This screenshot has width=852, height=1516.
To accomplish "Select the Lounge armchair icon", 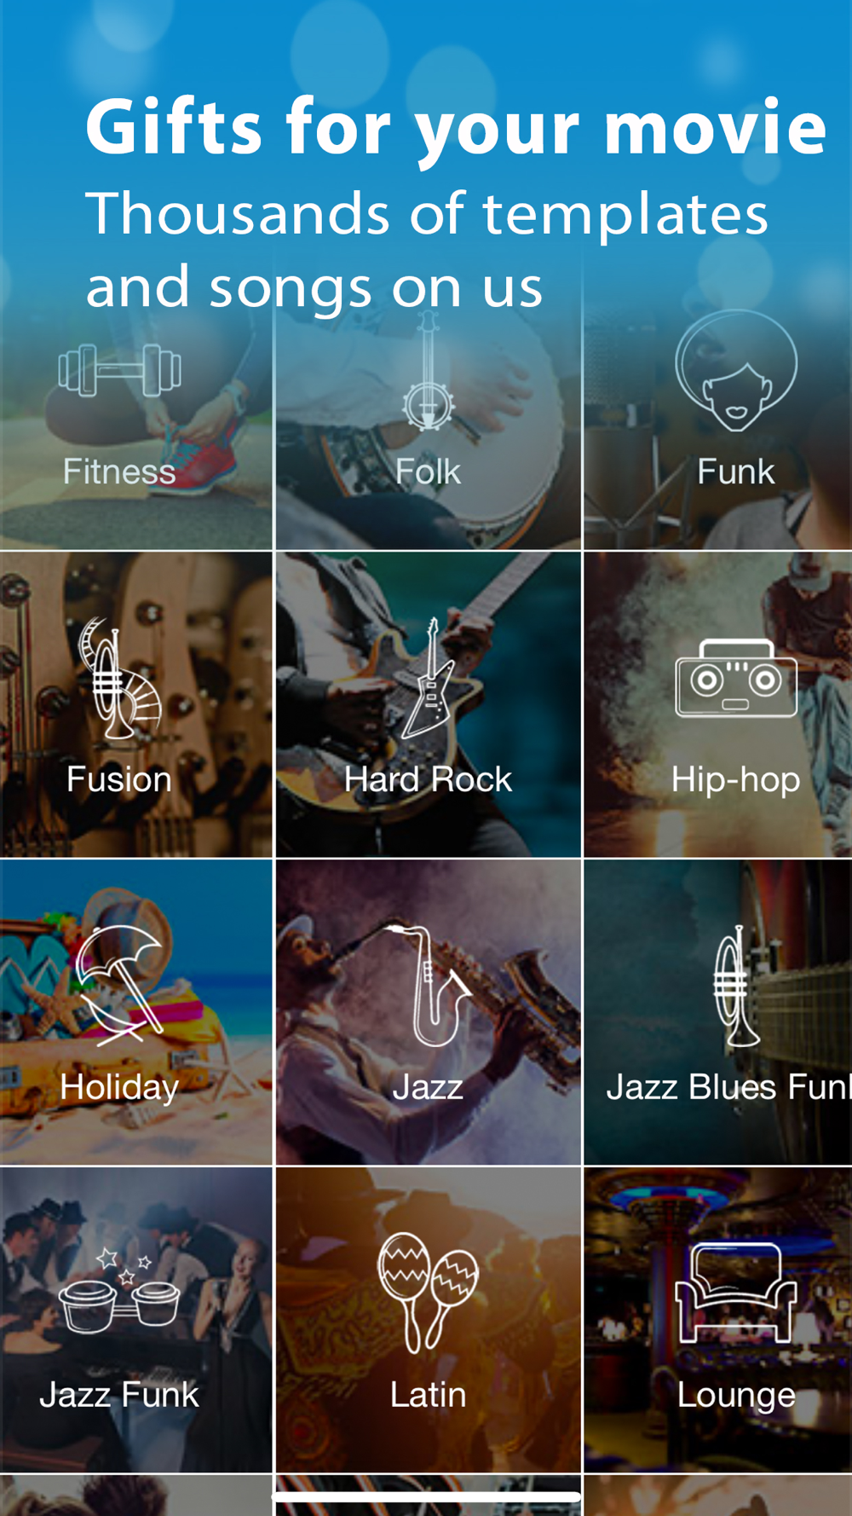I will point(736,1293).
